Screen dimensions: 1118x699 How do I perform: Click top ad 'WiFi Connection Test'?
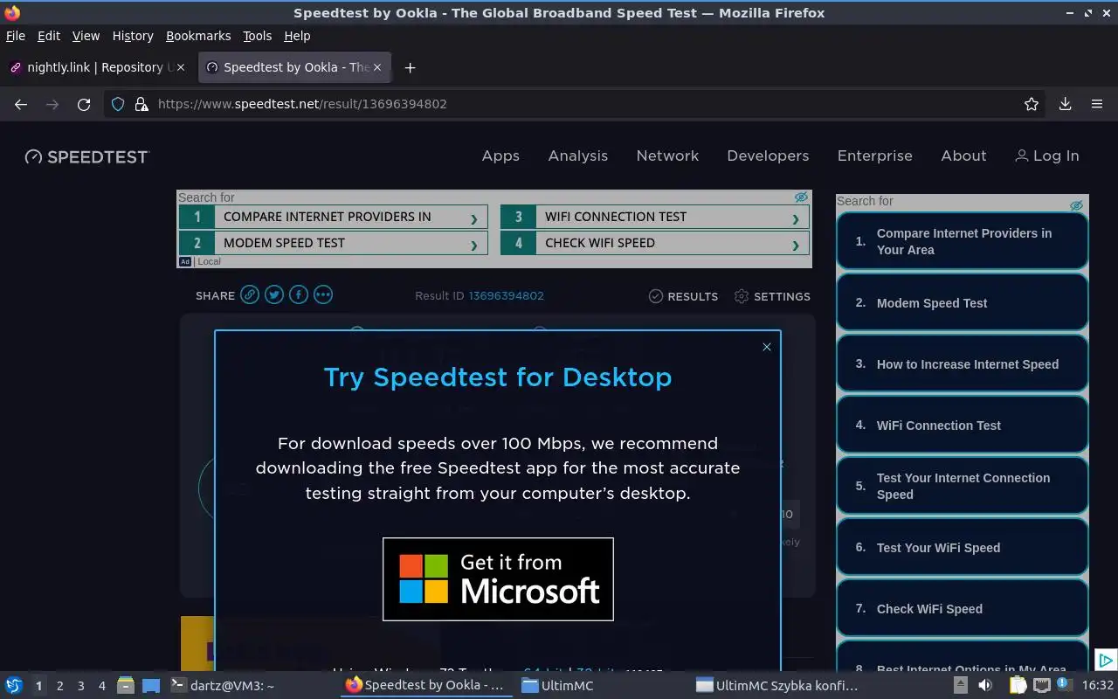[x=654, y=217]
